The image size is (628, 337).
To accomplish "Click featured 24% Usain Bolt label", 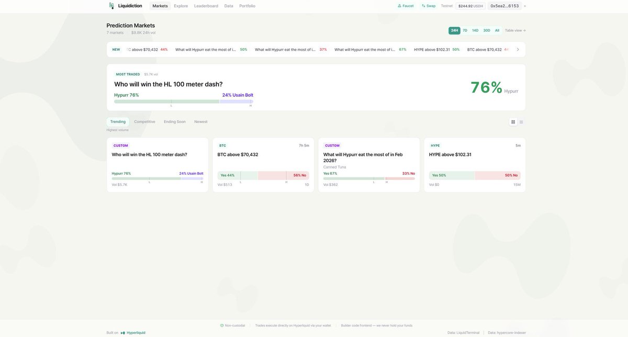I will click(x=238, y=95).
